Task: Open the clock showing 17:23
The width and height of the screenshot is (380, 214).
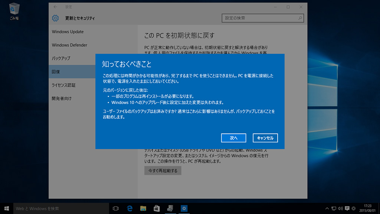Action: (367, 208)
